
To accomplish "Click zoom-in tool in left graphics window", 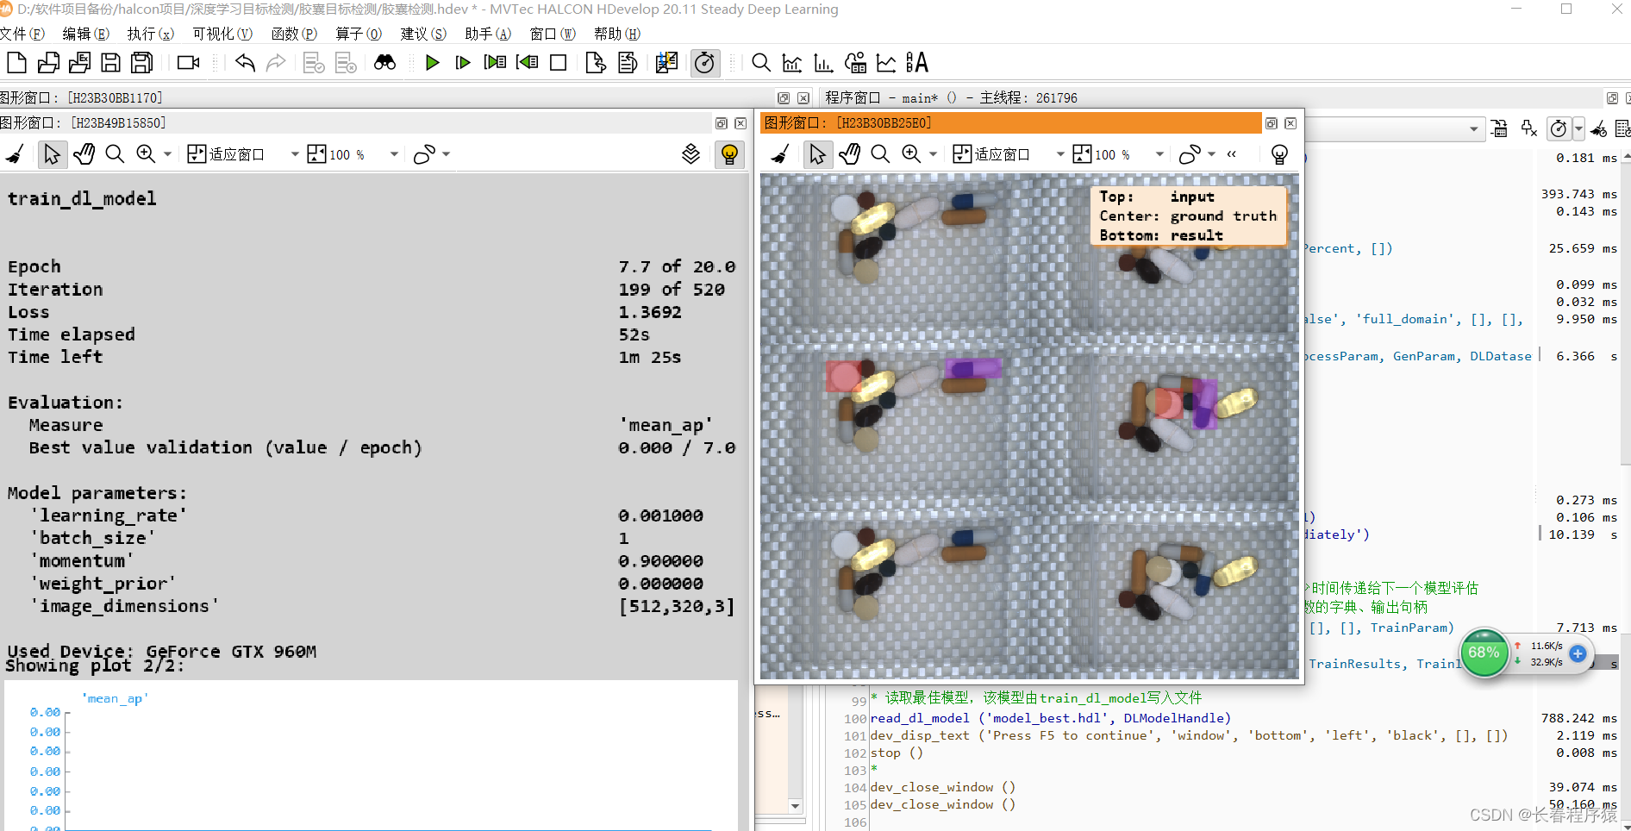I will coord(146,154).
